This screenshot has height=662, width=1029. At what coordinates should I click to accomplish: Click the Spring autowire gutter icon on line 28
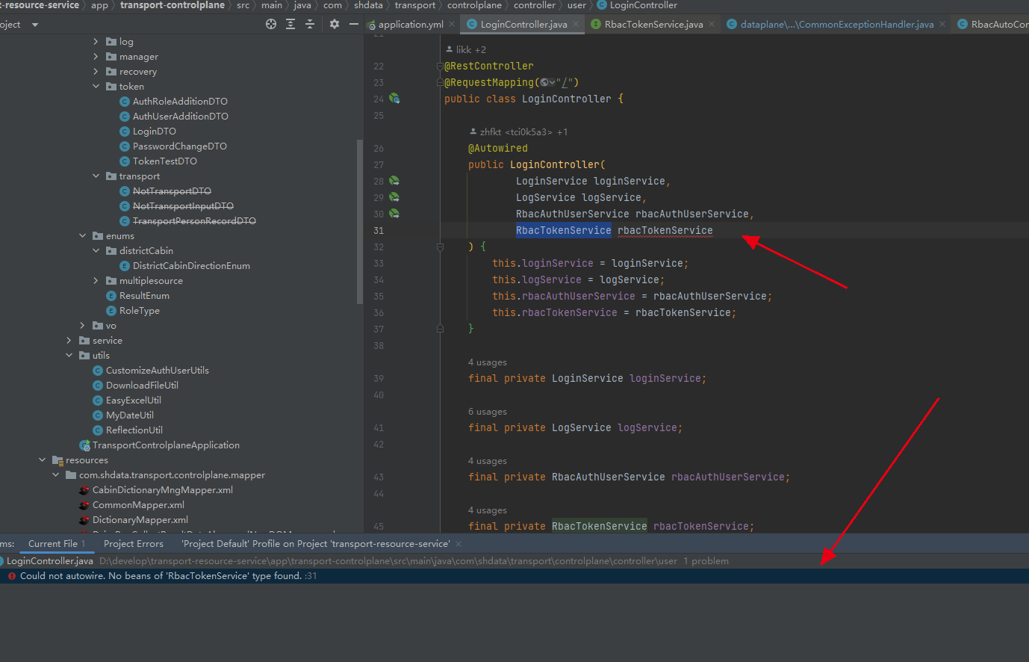(395, 180)
